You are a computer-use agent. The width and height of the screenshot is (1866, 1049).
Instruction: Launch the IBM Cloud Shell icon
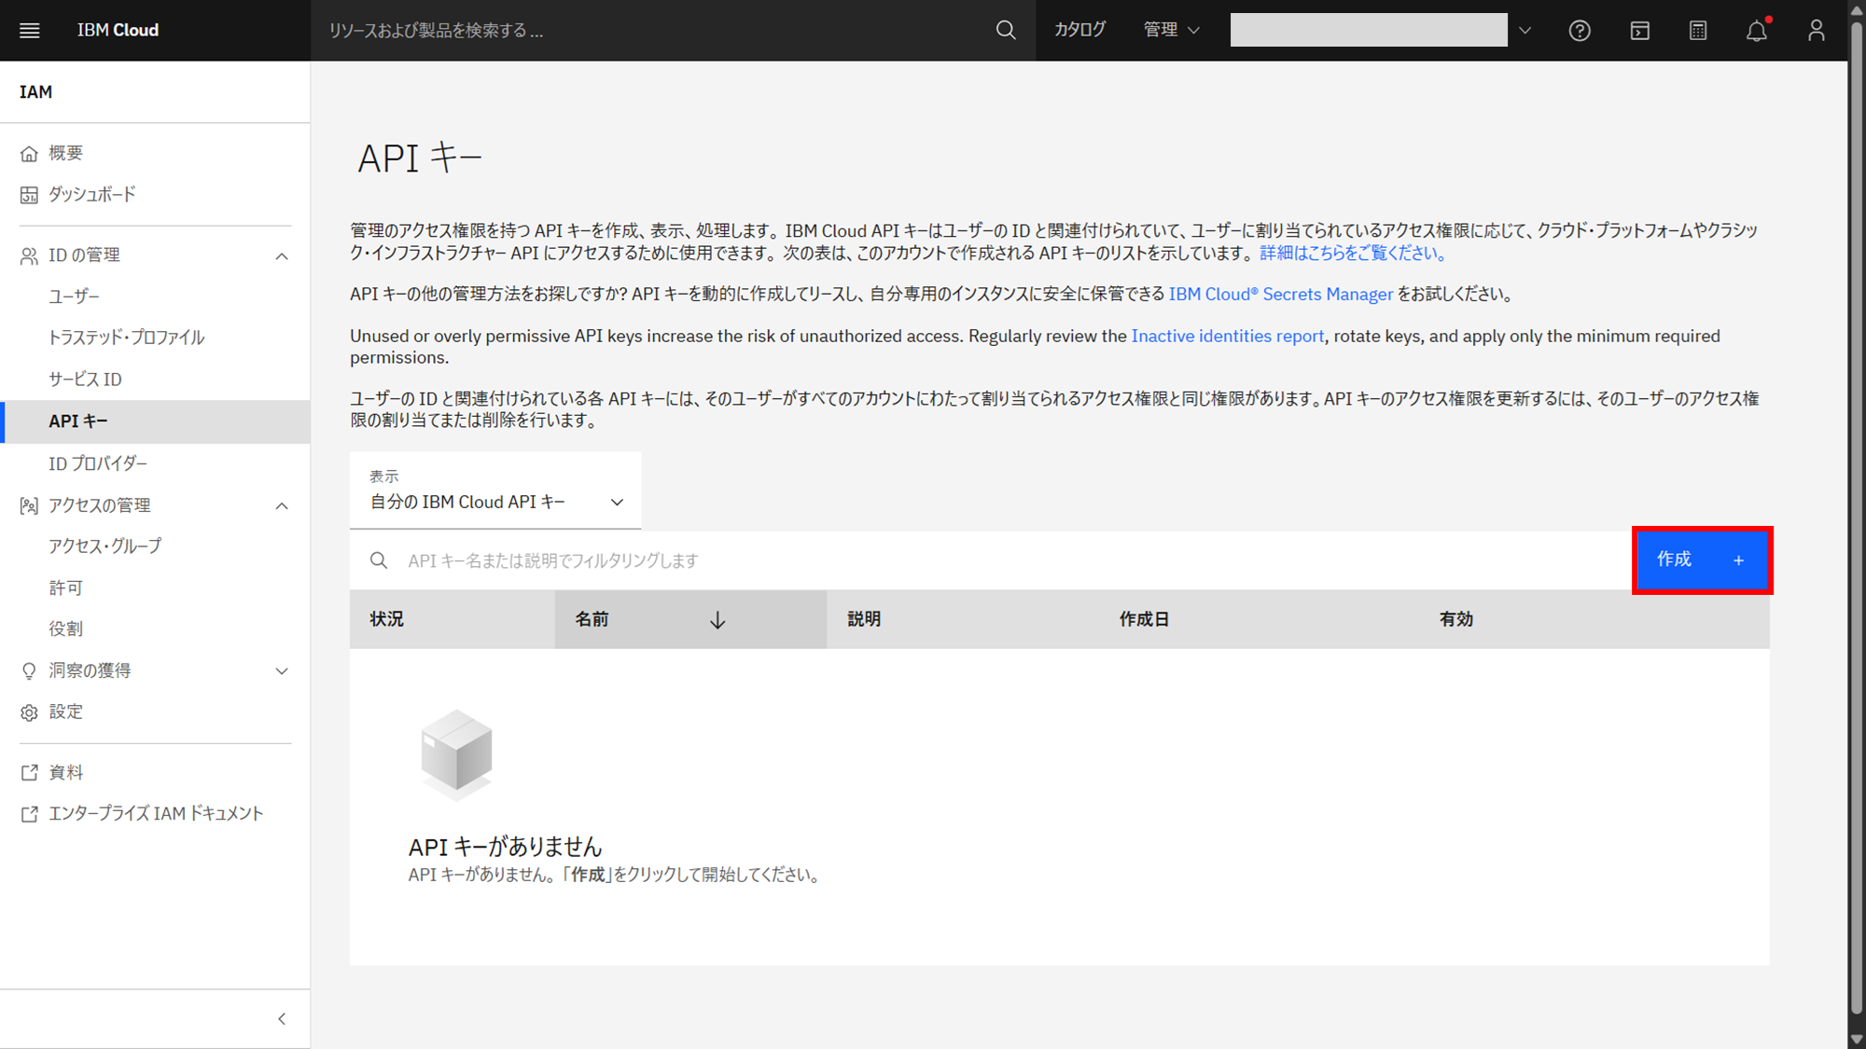pyautogui.click(x=1639, y=31)
